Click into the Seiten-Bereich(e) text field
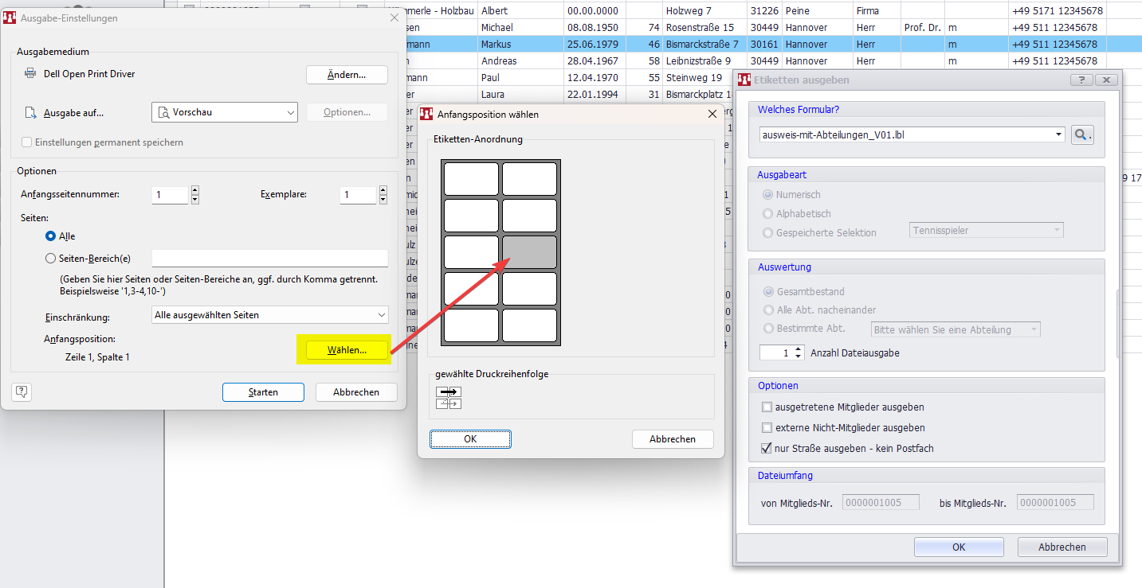1142x588 pixels. [269, 259]
